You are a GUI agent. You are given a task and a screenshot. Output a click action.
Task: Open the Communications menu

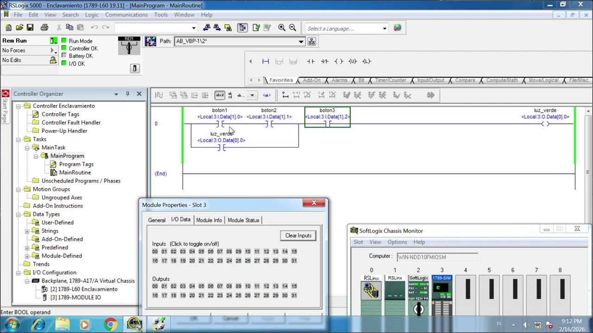click(x=126, y=15)
